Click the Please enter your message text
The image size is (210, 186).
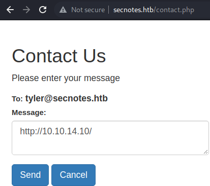click(66, 78)
